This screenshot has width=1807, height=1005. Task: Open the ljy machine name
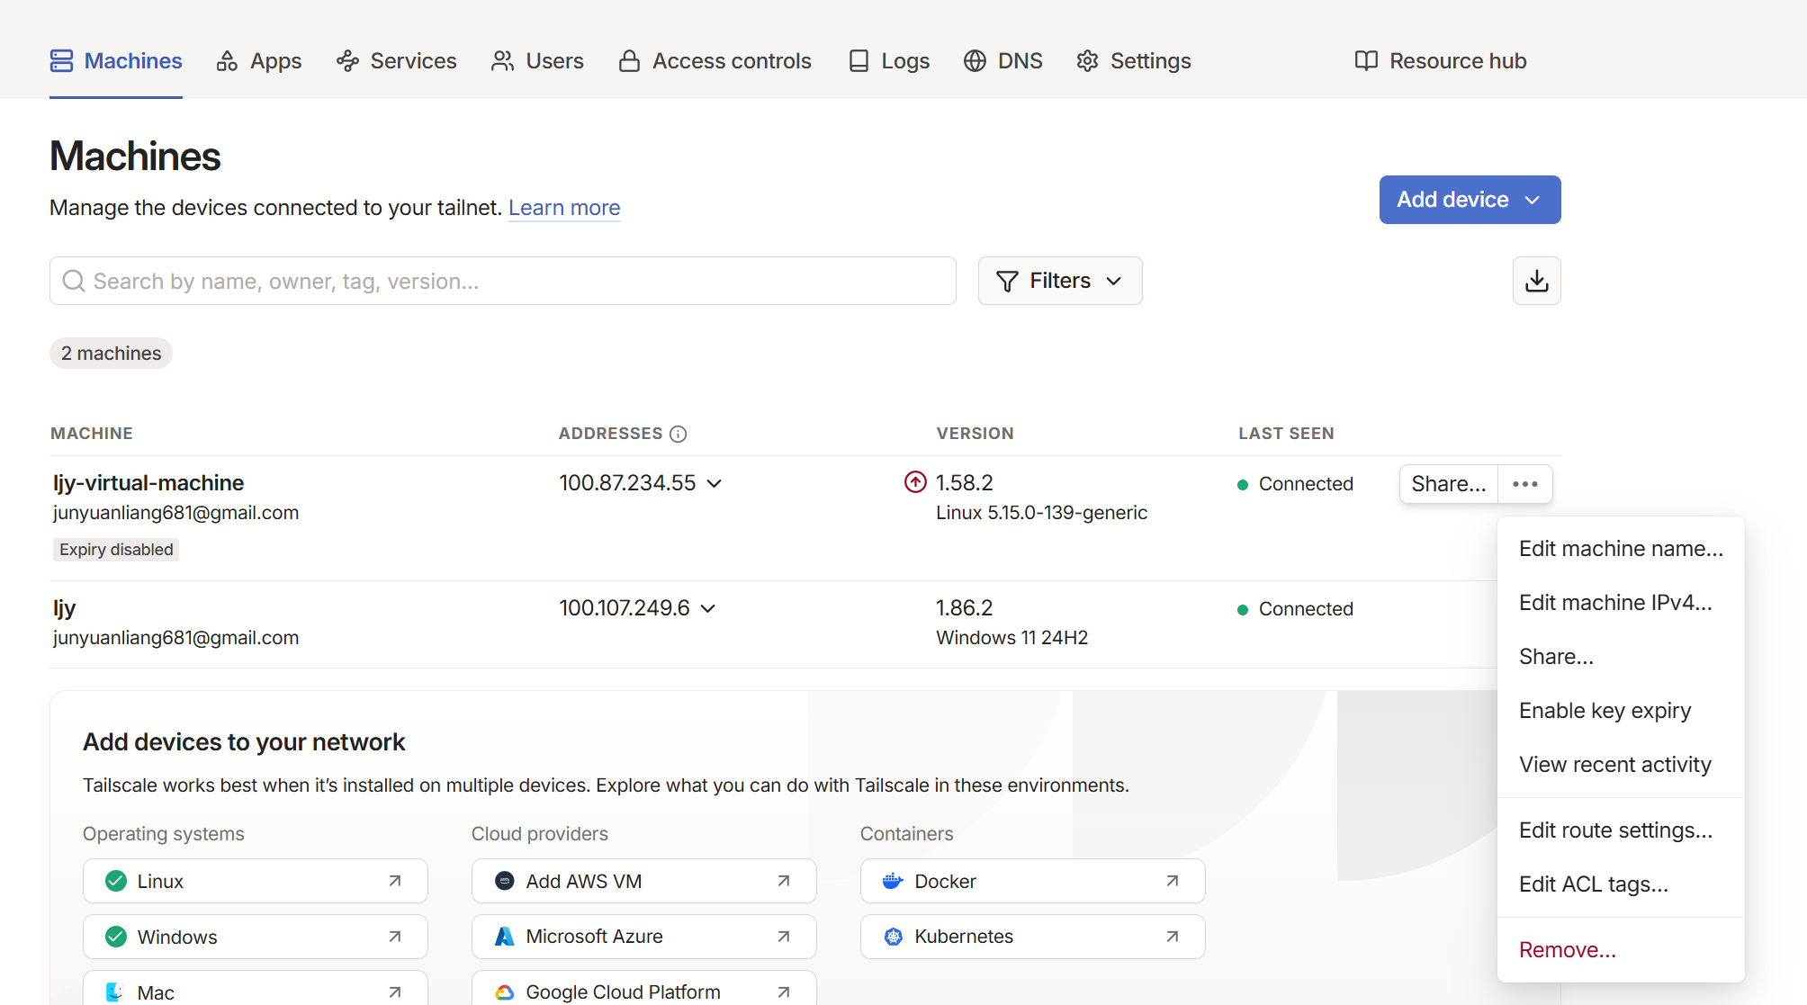[x=65, y=608]
